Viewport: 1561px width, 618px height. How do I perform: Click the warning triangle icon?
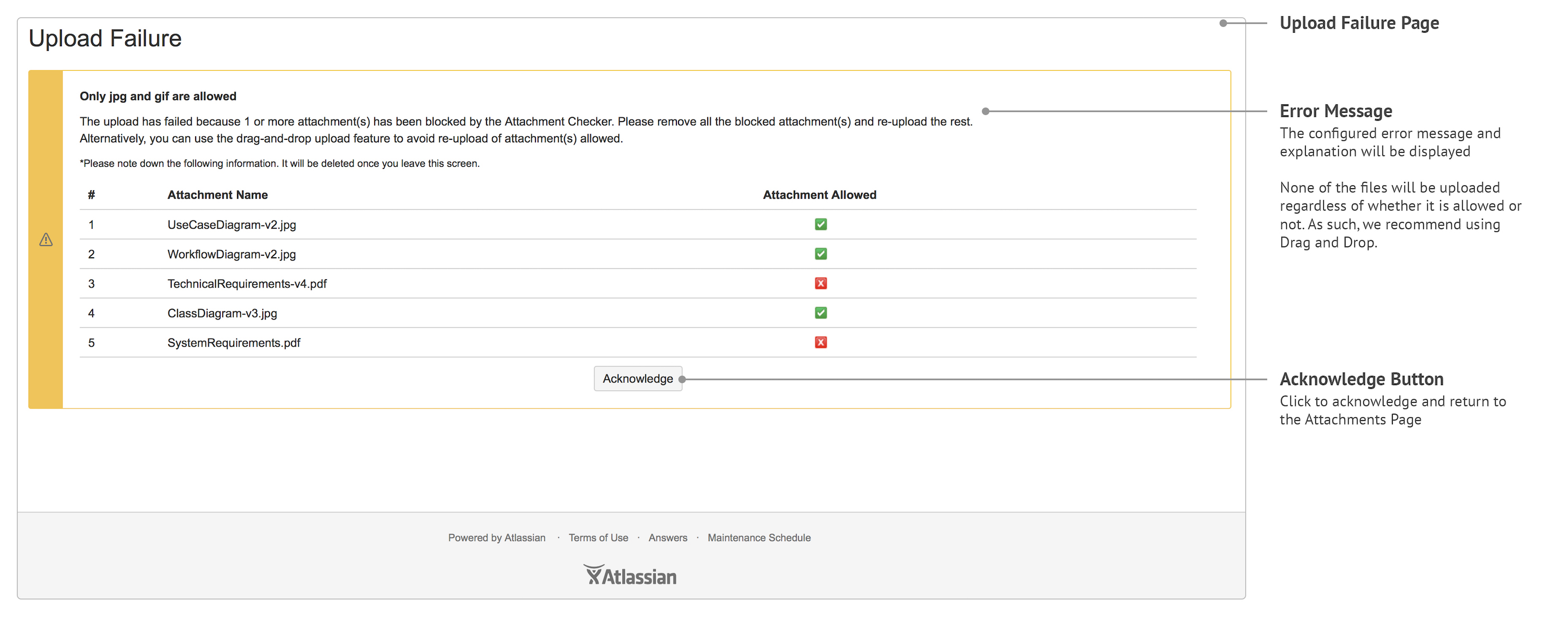coord(46,239)
